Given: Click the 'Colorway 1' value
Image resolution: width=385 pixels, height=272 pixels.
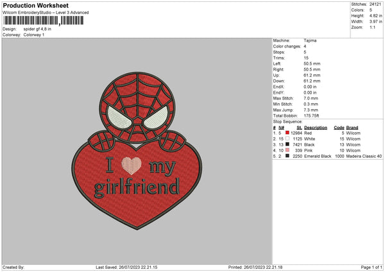Looking at the screenshot, I should click(x=34, y=35).
